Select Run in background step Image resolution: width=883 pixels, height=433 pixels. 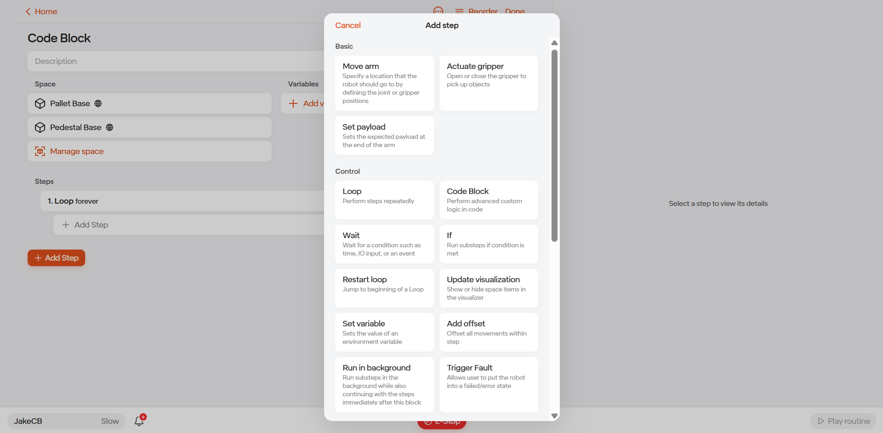pos(384,385)
